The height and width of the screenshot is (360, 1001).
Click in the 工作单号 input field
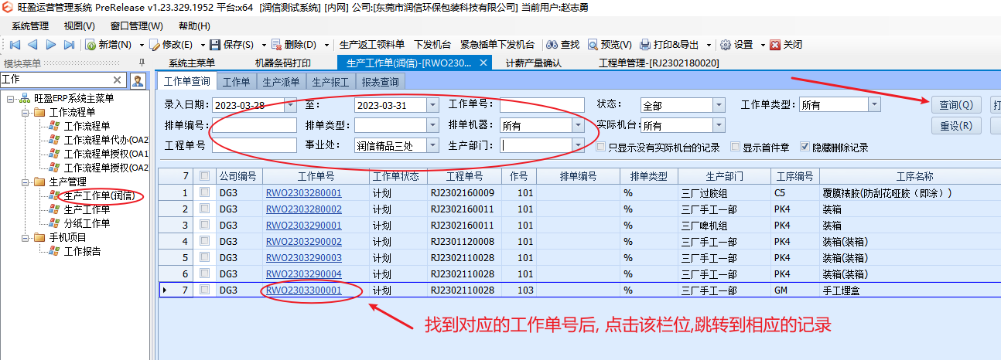(x=541, y=105)
